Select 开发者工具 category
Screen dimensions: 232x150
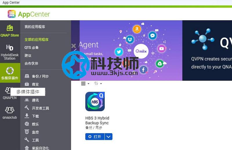tap(40, 108)
